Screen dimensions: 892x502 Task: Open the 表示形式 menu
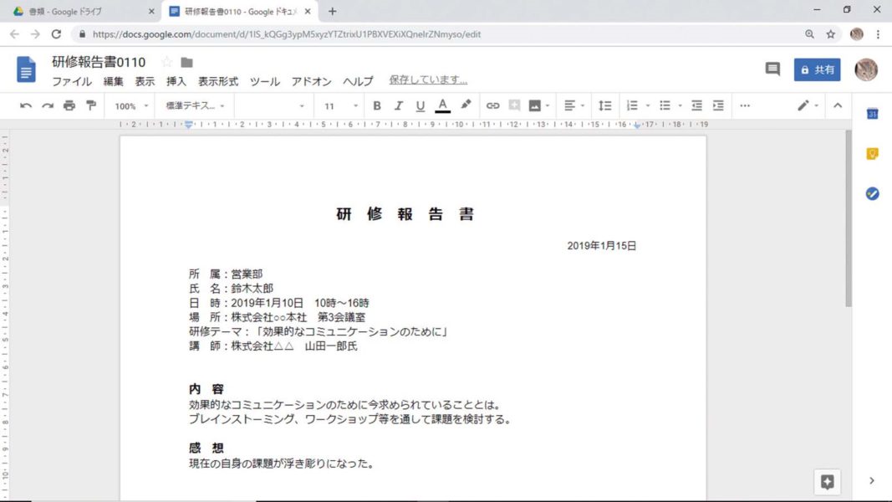pyautogui.click(x=218, y=81)
